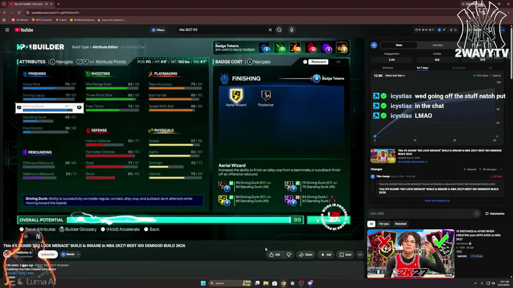The image size is (513, 288).
Task: Open Discord from the taskbar
Action: [310, 283]
